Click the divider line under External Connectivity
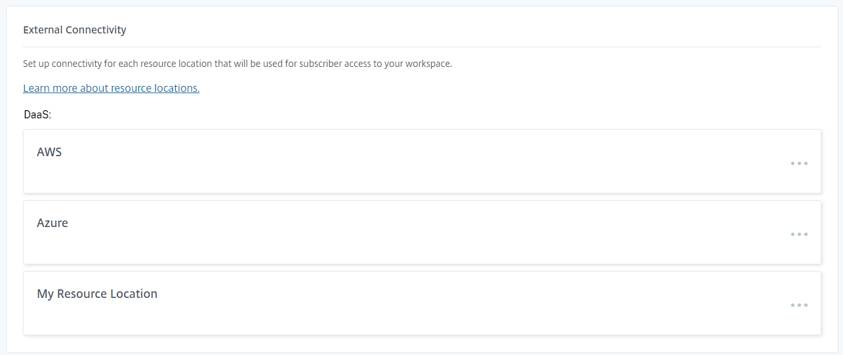This screenshot has width=843, height=355. (422, 47)
